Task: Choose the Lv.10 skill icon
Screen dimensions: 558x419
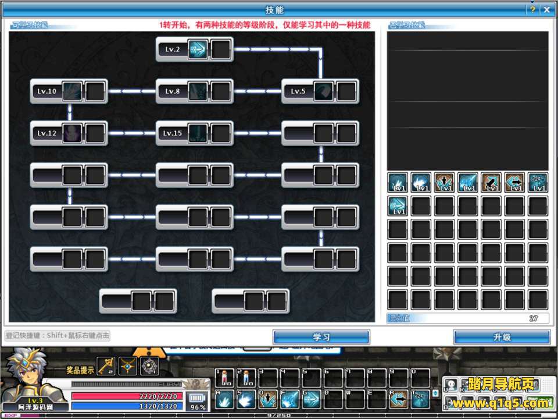Action: click(x=72, y=91)
